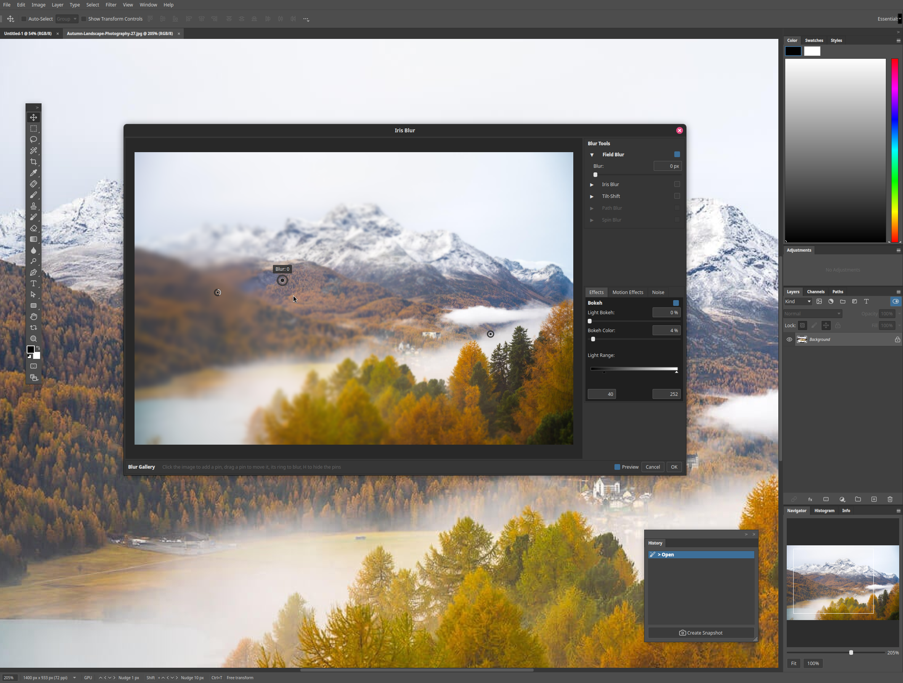Open the blend mode Normal dropdown
Image resolution: width=903 pixels, height=683 pixels.
pyautogui.click(x=812, y=314)
